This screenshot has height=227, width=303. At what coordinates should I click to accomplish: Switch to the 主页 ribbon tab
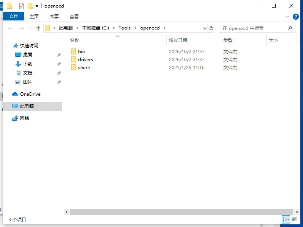click(34, 16)
